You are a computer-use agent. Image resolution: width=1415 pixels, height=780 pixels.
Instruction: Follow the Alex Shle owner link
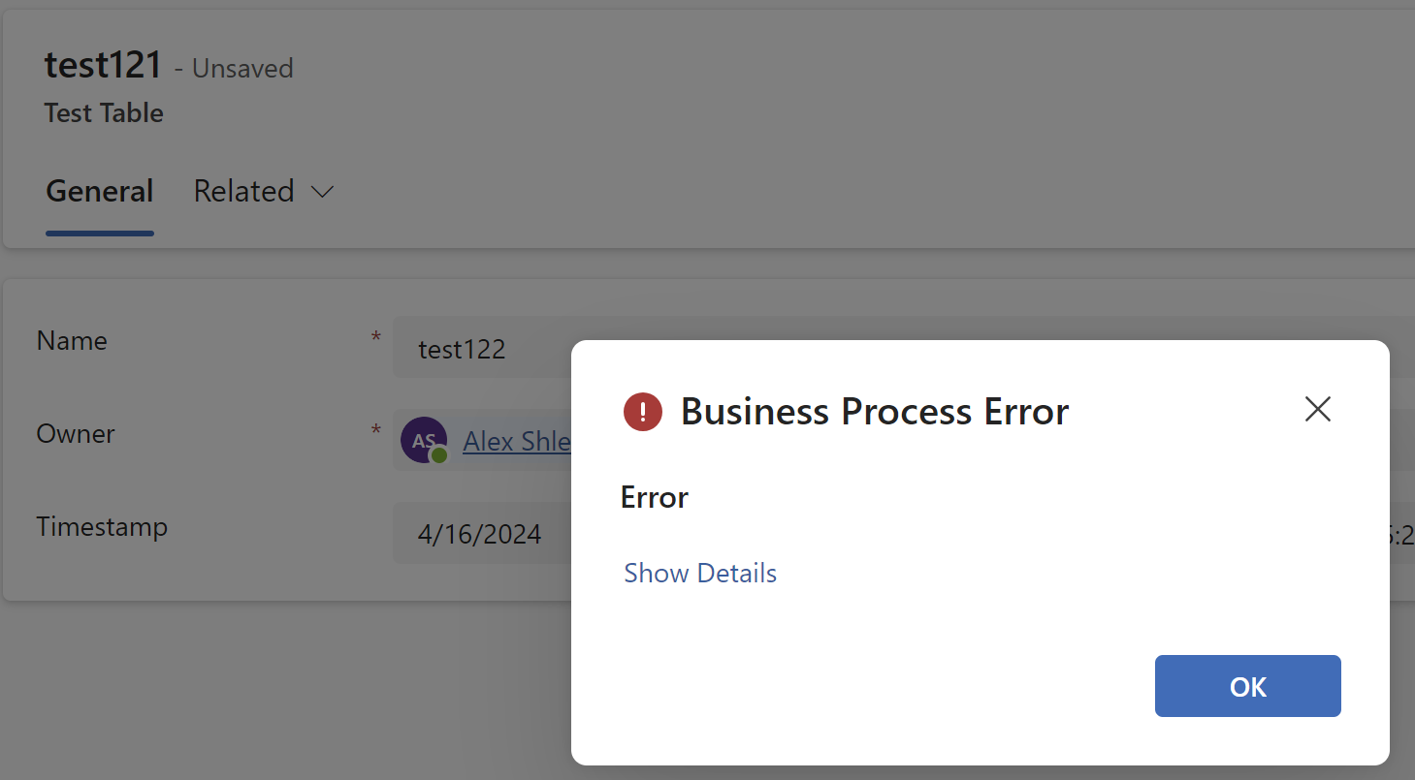[517, 441]
